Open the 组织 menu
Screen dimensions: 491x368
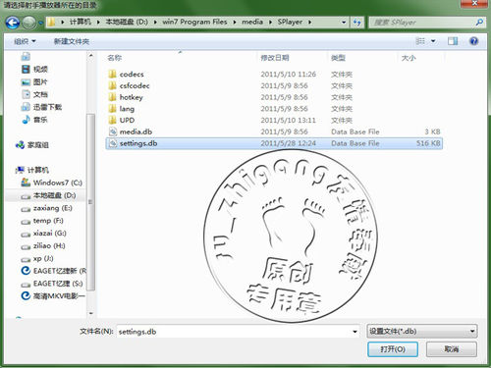25,41
